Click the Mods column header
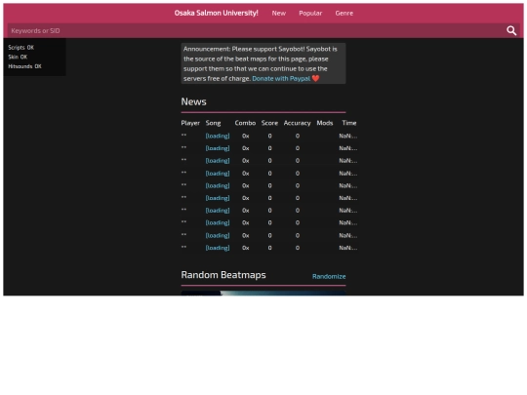The image size is (527, 395). (325, 123)
